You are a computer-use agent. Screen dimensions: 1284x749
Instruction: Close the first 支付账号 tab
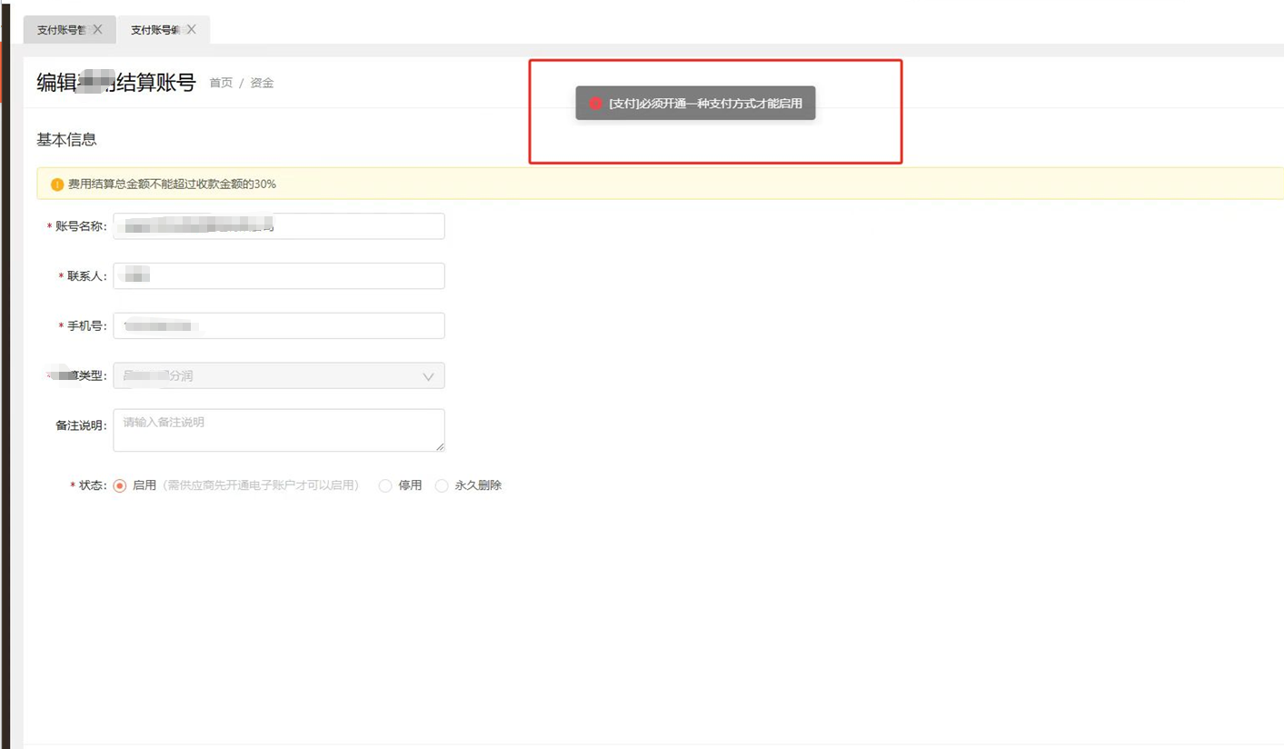point(97,29)
